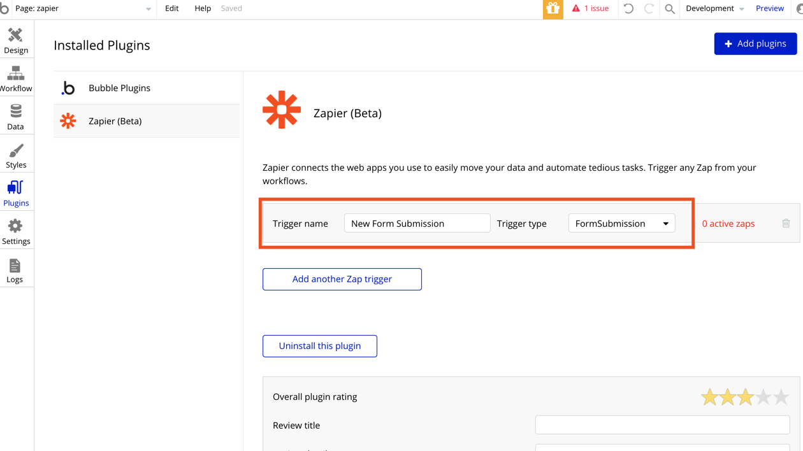Click the Saved status text
This screenshot has height=451, width=803.
click(x=231, y=8)
